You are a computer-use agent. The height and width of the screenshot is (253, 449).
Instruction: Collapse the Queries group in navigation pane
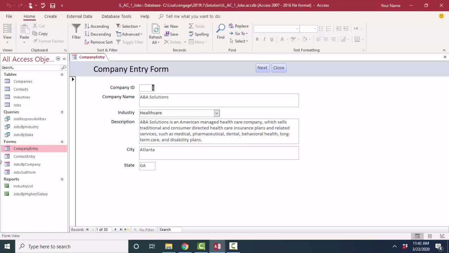pyautogui.click(x=62, y=112)
